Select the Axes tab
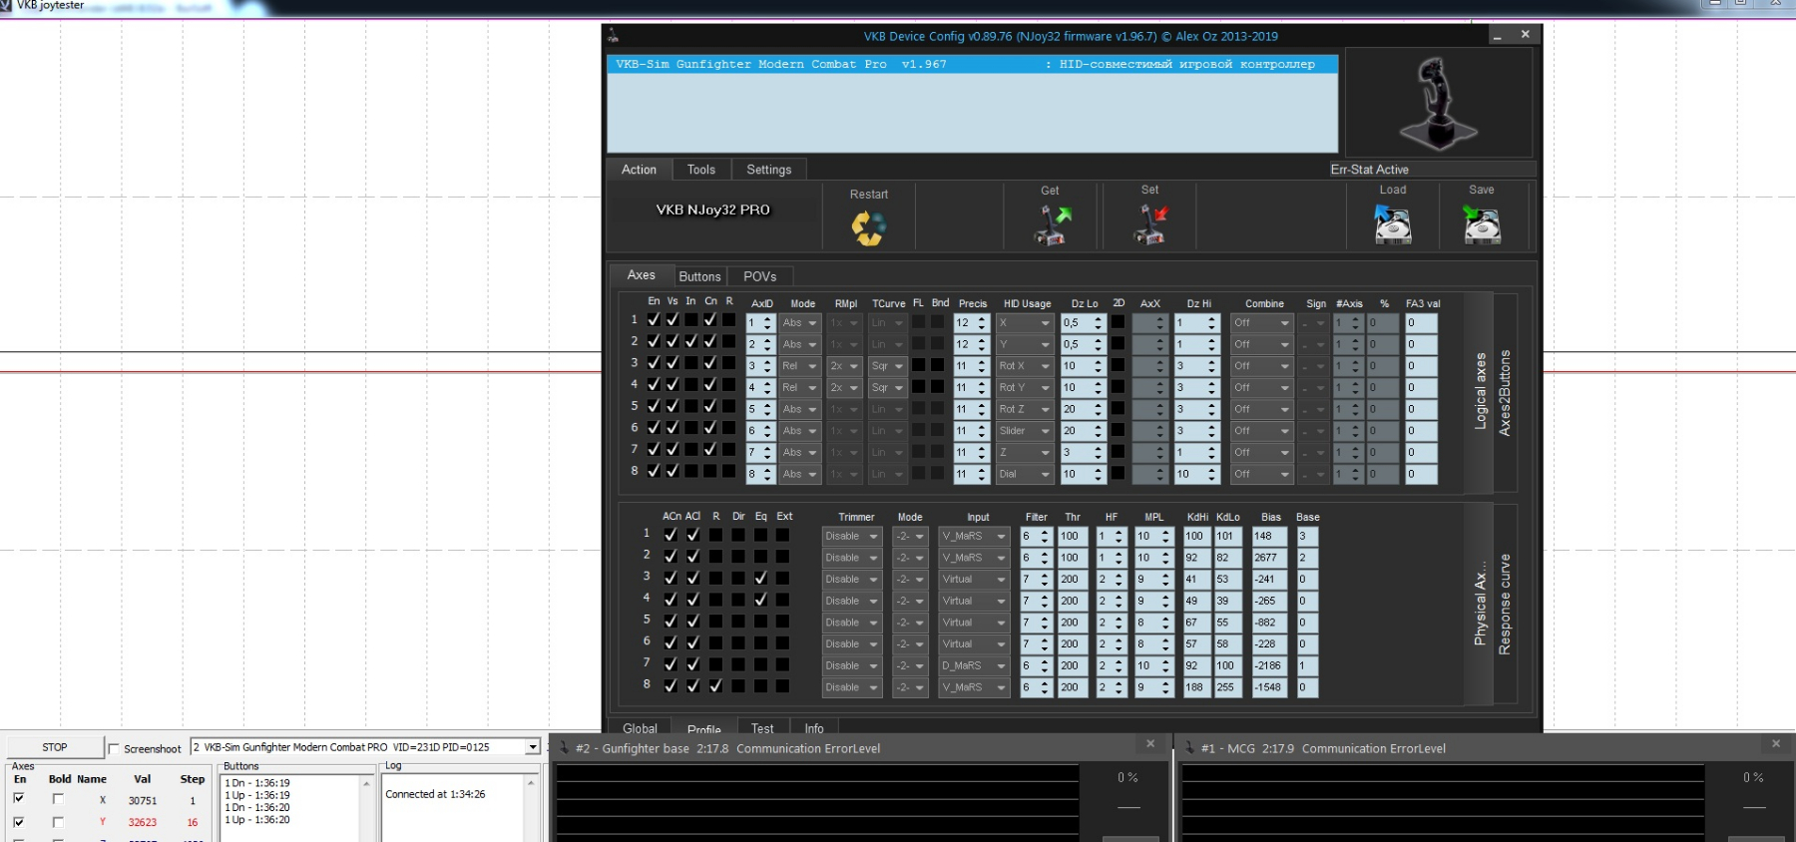The image size is (1796, 842). 641,275
